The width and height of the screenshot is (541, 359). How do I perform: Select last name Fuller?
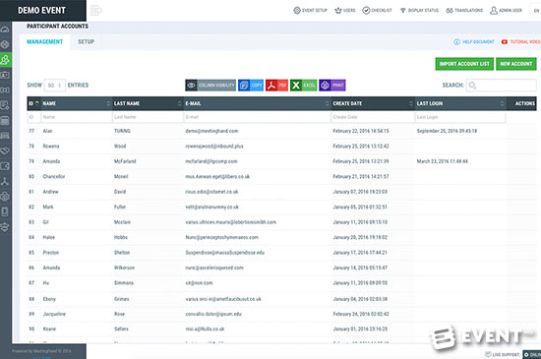[120, 207]
